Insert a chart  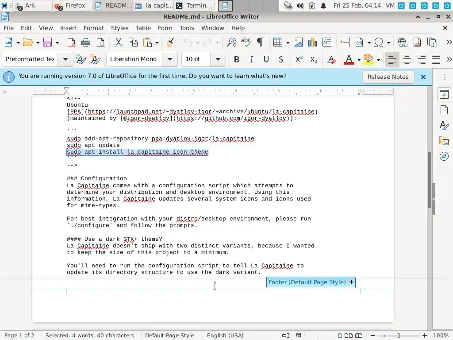click(313, 42)
